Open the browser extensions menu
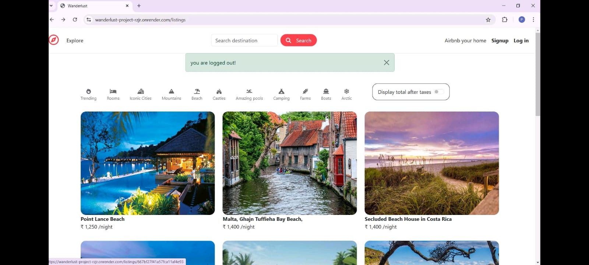 (x=505, y=20)
